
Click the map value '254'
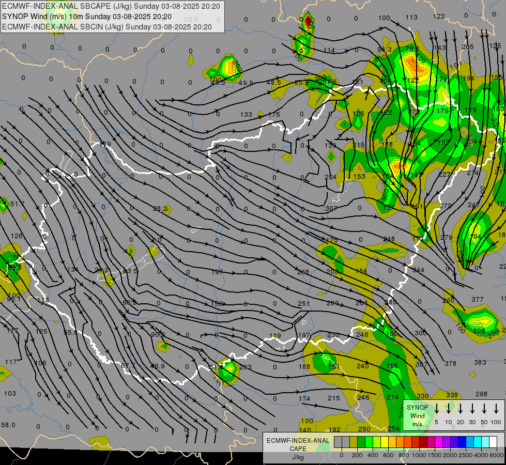pos(394,428)
